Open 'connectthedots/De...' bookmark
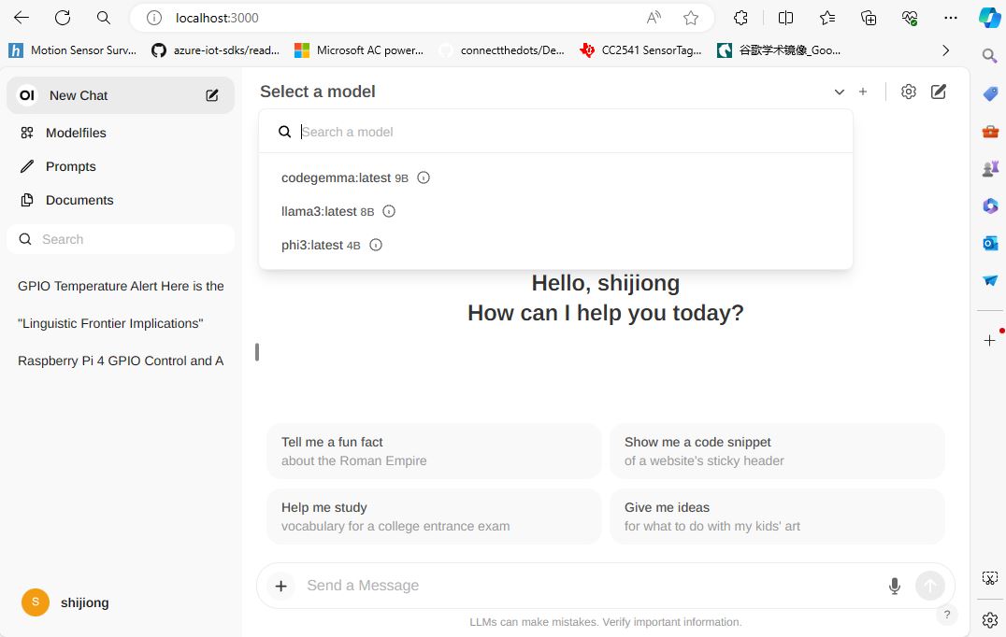Viewport: 1006px width, 637px height. [502, 50]
